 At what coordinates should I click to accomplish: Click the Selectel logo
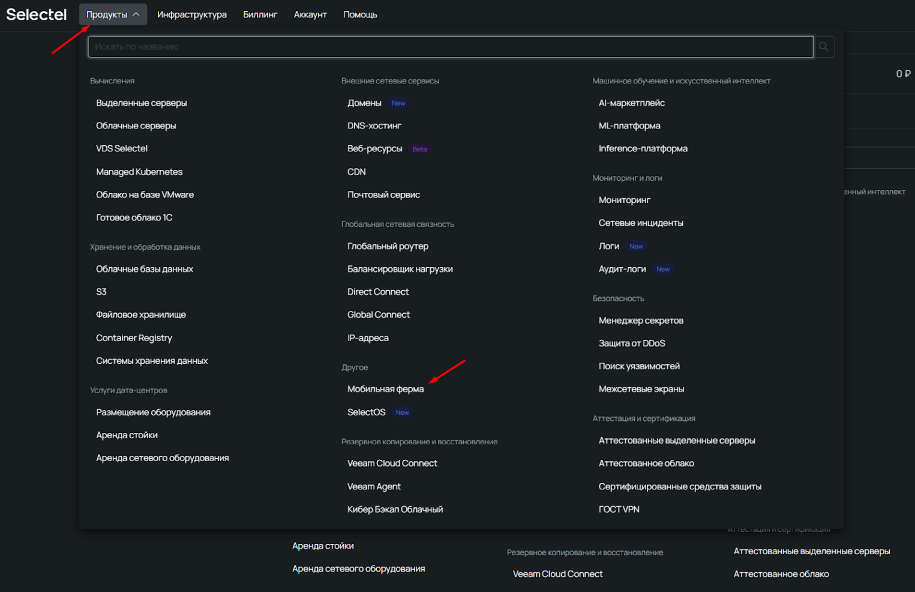tap(37, 14)
